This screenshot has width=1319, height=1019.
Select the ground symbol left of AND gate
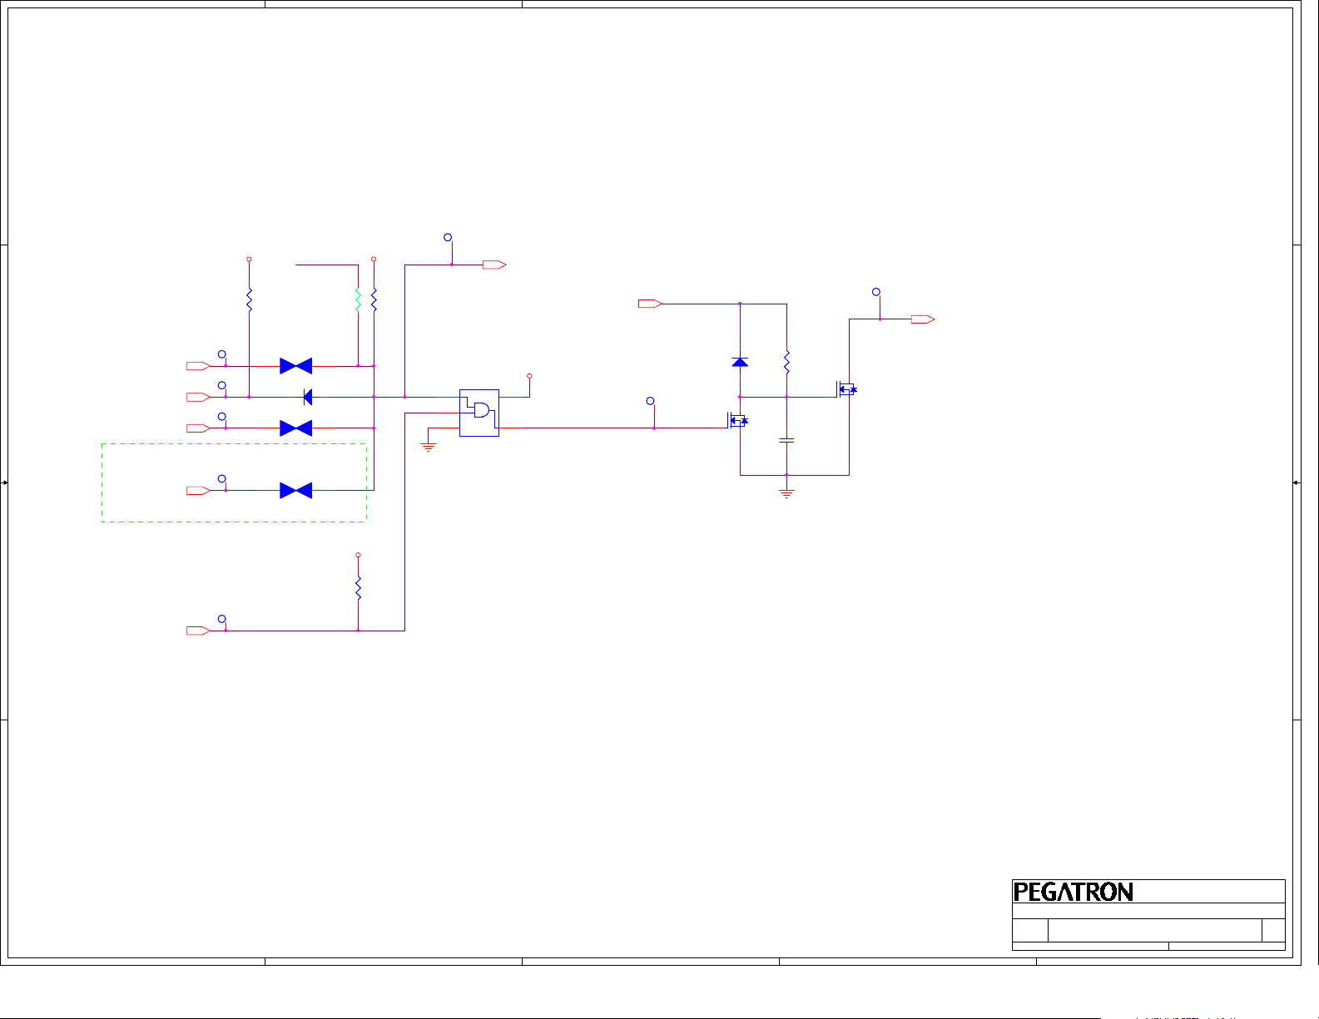pyautogui.click(x=429, y=447)
